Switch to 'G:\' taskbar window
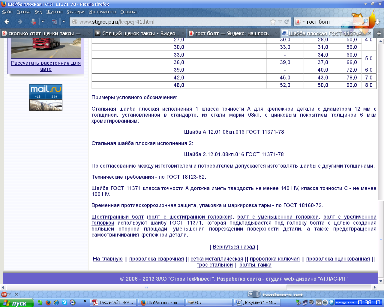 coord(208,303)
